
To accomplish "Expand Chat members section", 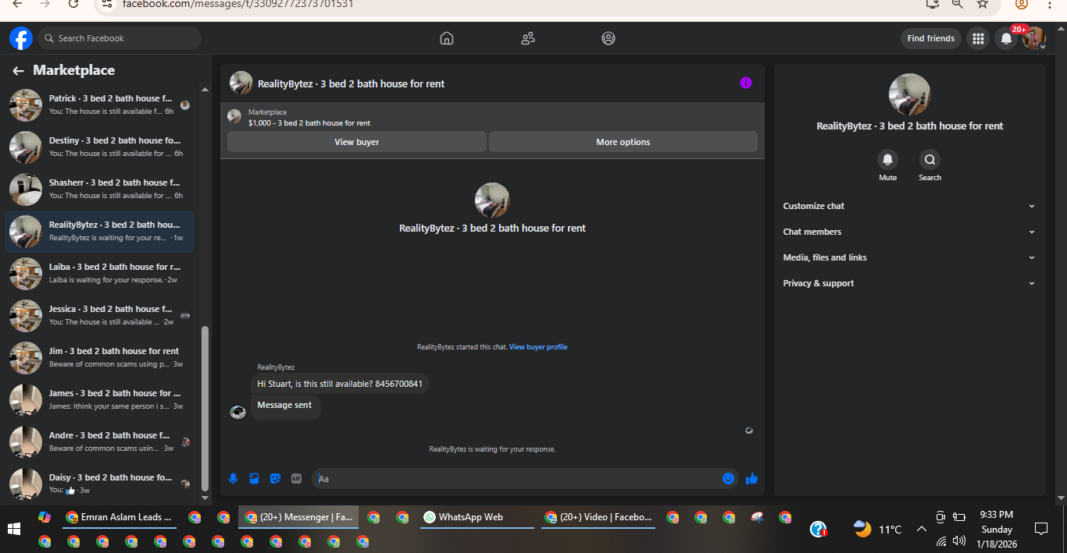I will [x=909, y=232].
